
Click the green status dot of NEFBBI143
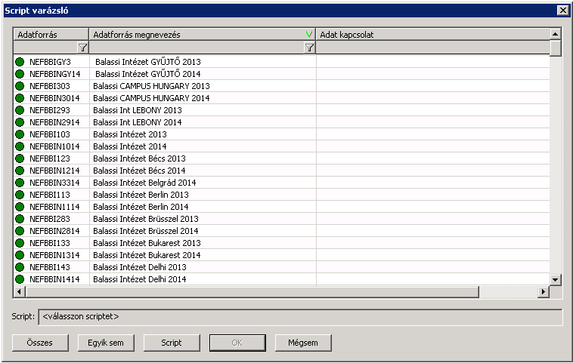(x=20, y=267)
